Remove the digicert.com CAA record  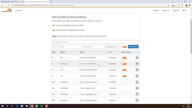[137, 88]
